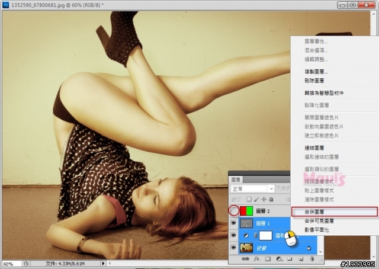Image resolution: width=379 pixels, height=269 pixels.
Task: Choose 關閉圖層遮色片 menu entry
Action: pyautogui.click(x=322, y=117)
